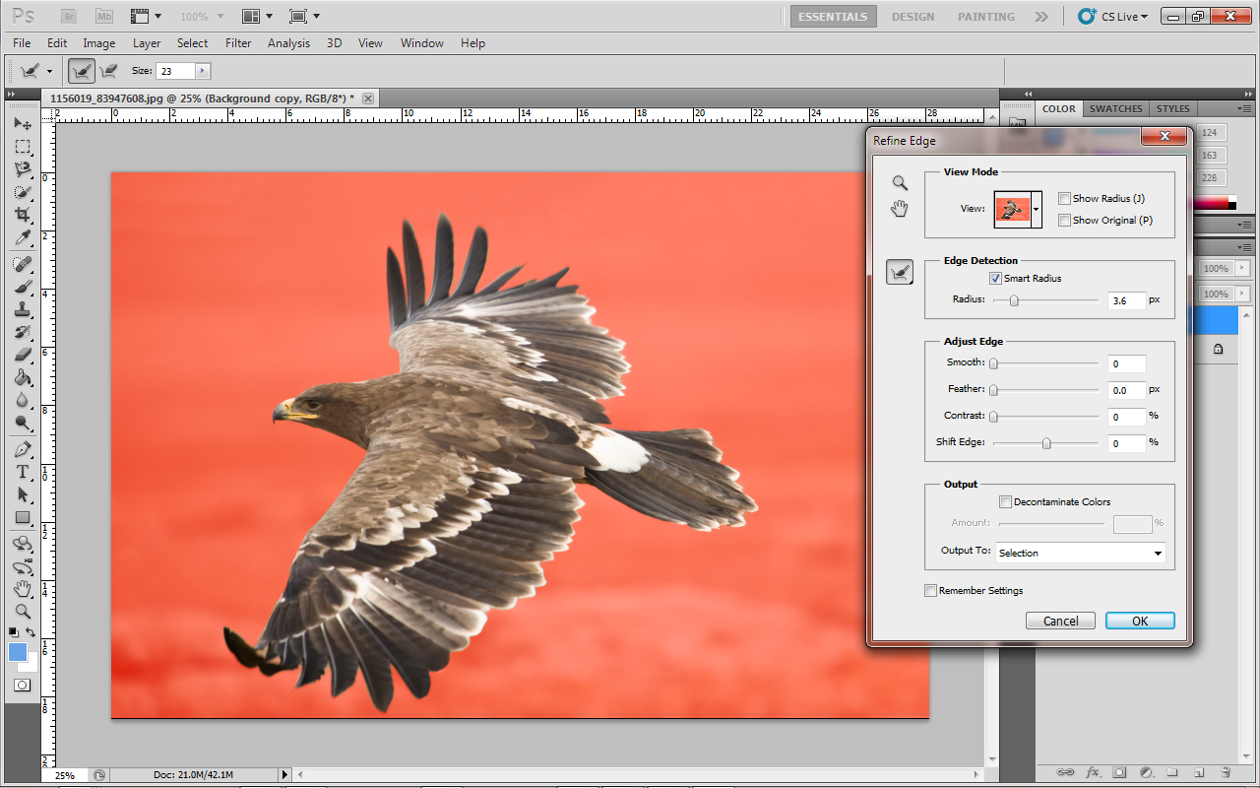The height and width of the screenshot is (788, 1260).
Task: Select the Type tool in toolbox
Action: 23,472
